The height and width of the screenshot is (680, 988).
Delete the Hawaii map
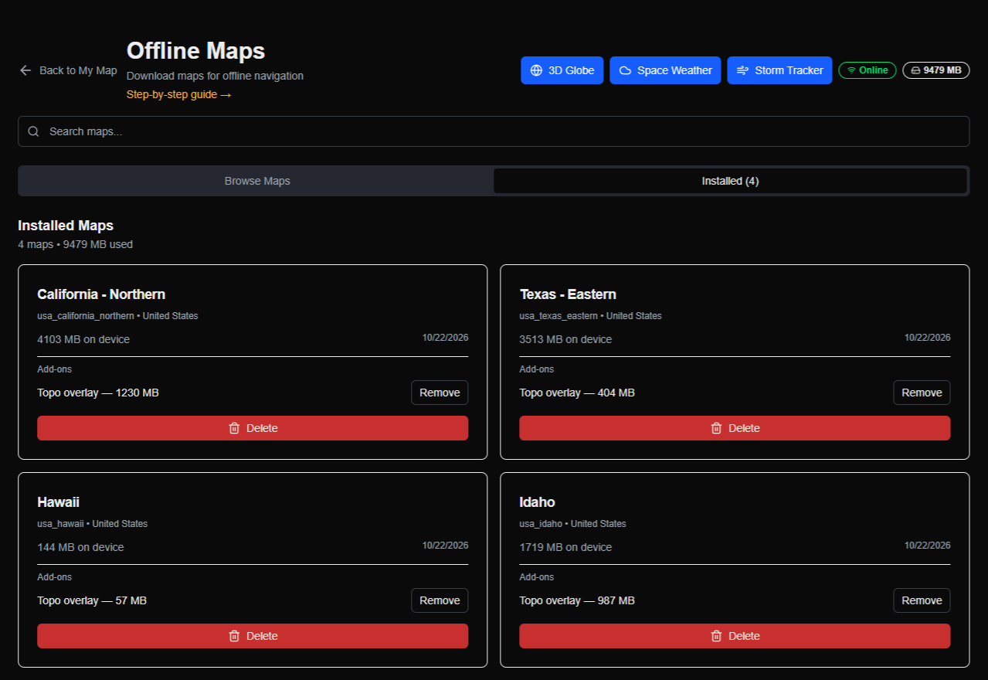[x=253, y=636]
